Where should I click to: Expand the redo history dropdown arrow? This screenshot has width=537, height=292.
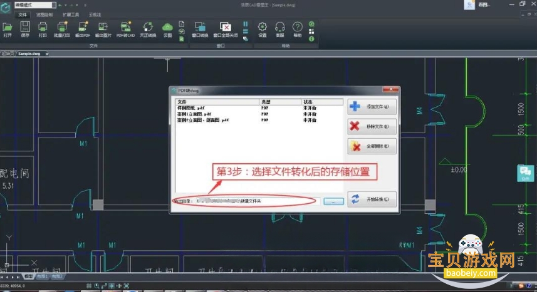pos(76,5)
